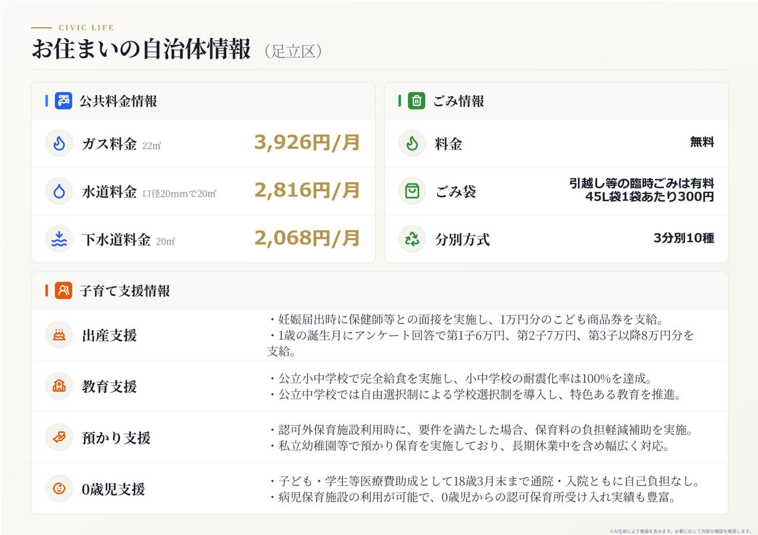Viewport: 758px width, 535px height.
Task: Click the school building icon for 教育支援
Action: 59,386
